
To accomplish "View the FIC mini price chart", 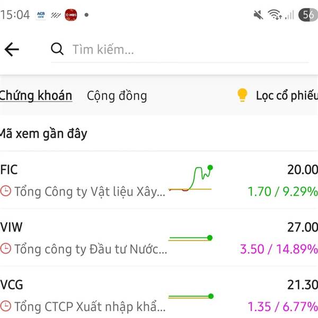I will click(x=191, y=179).
